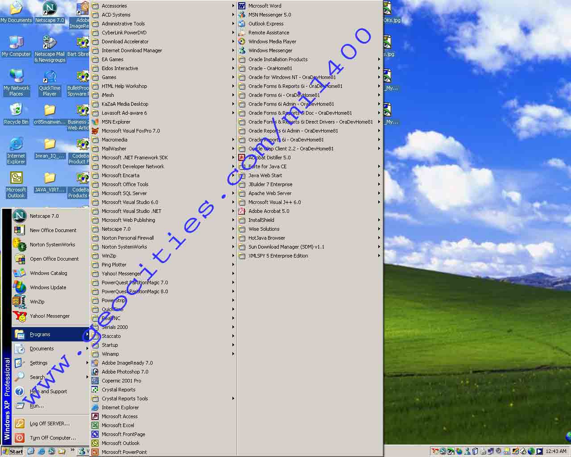The image size is (571, 457).
Task: Open Games folder in Programs menu
Action: pyautogui.click(x=163, y=77)
